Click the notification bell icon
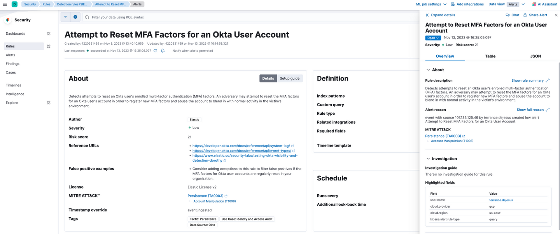Screen dimensions: 560x234 (163, 51)
